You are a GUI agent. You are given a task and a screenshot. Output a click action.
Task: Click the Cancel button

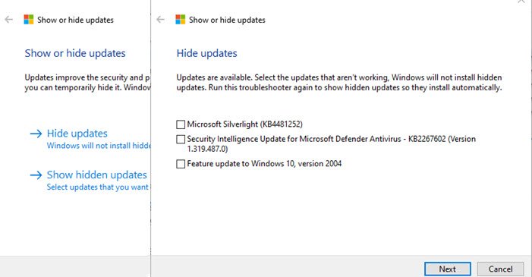tap(500, 269)
